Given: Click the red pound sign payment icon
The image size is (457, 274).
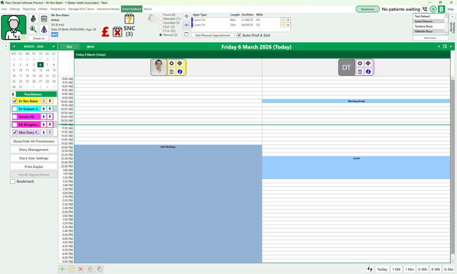Looking at the screenshot, I should 105,32.
